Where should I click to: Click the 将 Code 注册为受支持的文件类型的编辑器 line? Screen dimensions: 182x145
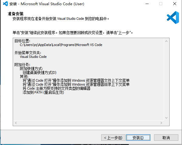[x=57, y=88]
